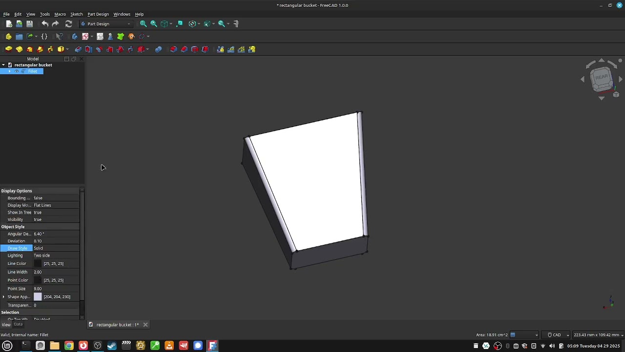
Task: Click the Pocket tool icon
Action: pyautogui.click(x=78, y=49)
